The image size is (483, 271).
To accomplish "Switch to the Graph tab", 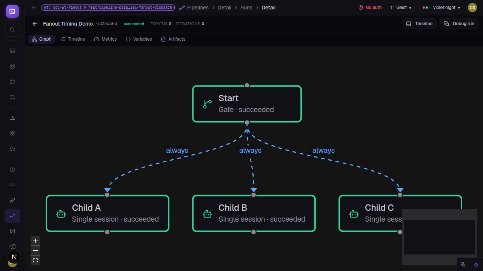I will point(42,39).
